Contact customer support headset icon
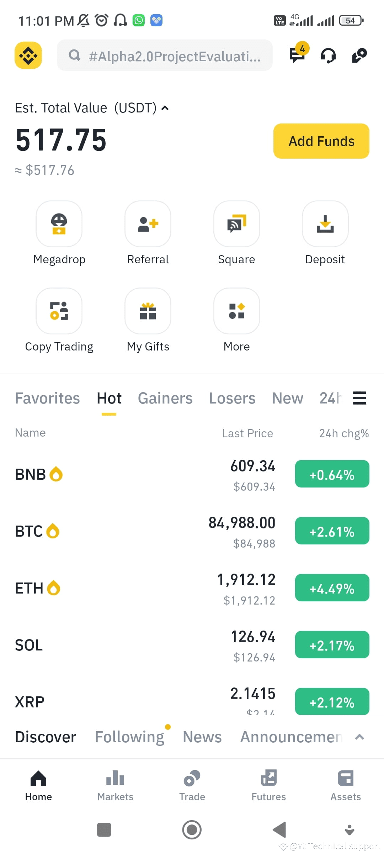384x854 pixels. [x=328, y=56]
